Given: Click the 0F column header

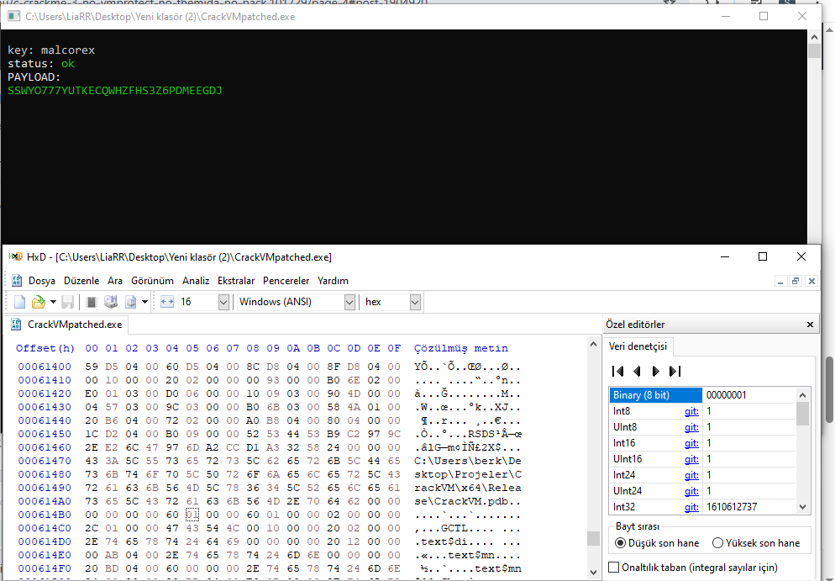Looking at the screenshot, I should point(394,348).
